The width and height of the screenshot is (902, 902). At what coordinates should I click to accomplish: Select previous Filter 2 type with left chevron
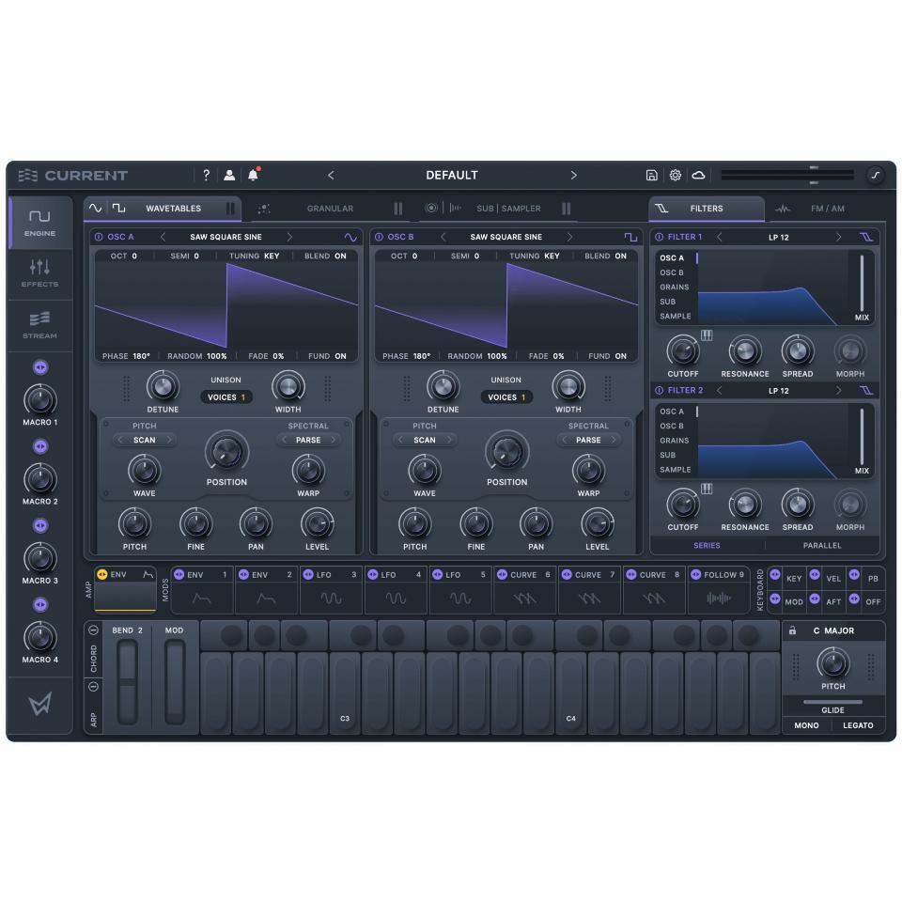(720, 390)
